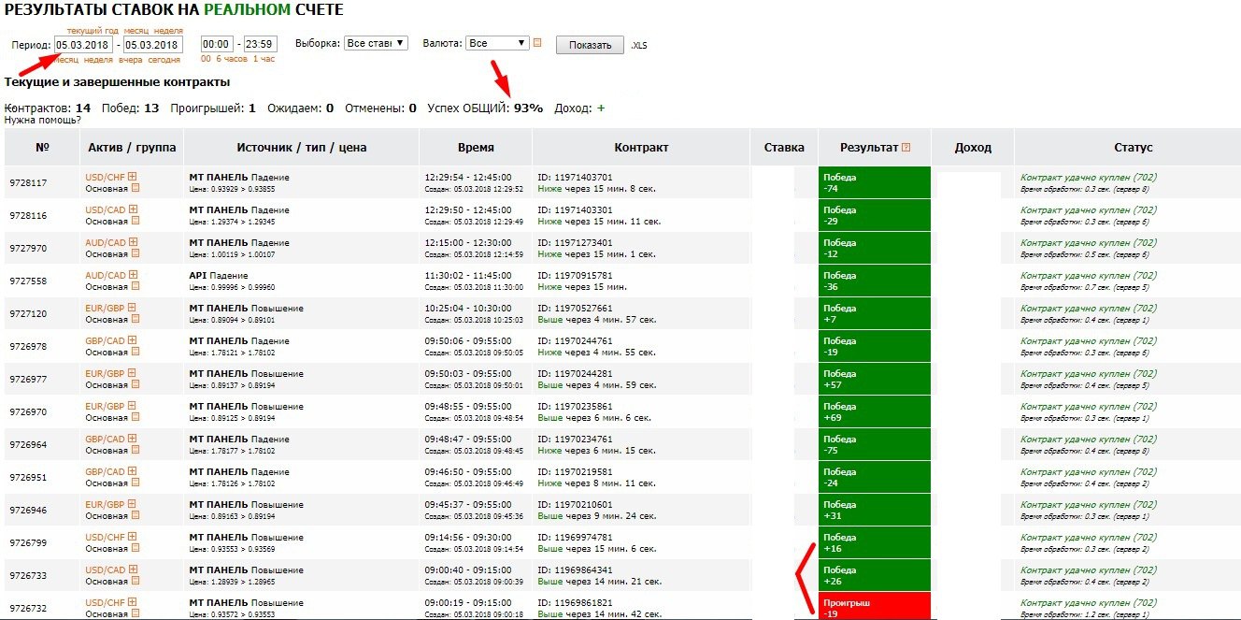Click minus icon beside Основная in row 9726978
1241x620 pixels.
point(135,352)
